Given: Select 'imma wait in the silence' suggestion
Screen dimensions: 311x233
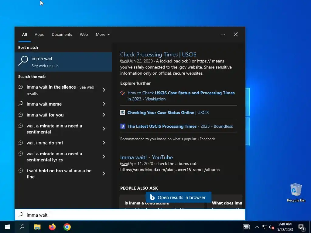Looking at the screenshot, I should click(60, 90).
